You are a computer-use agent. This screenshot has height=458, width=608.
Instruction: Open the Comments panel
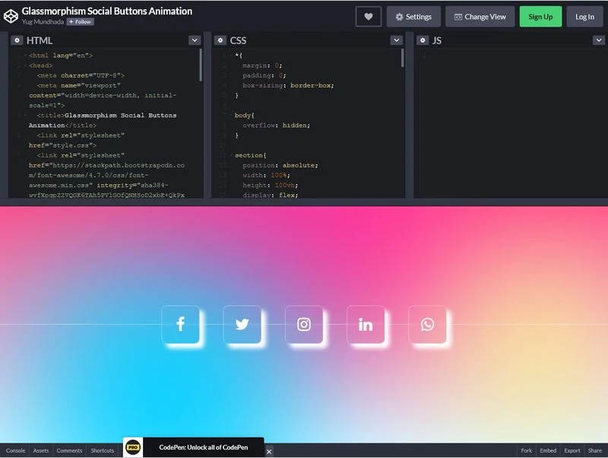click(69, 450)
